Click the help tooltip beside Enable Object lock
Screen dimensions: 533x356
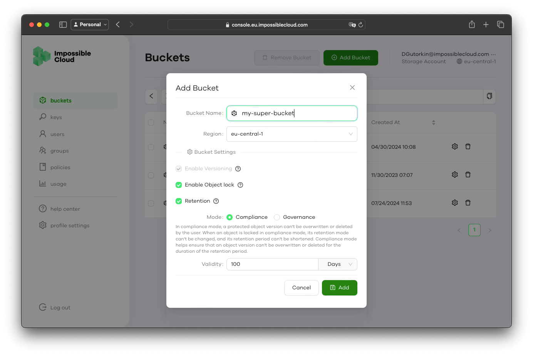(x=240, y=185)
